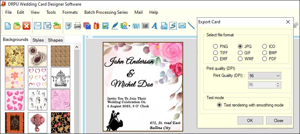Open the Formats menu
The height and width of the screenshot is (134, 300).
pyautogui.click(x=70, y=12)
